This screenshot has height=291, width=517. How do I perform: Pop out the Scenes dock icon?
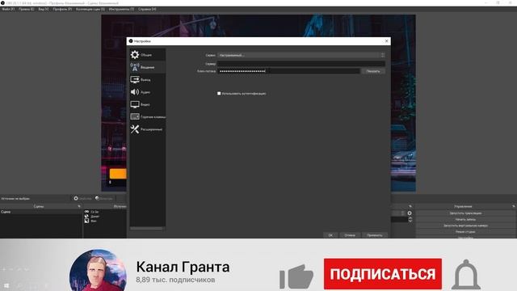click(79, 206)
